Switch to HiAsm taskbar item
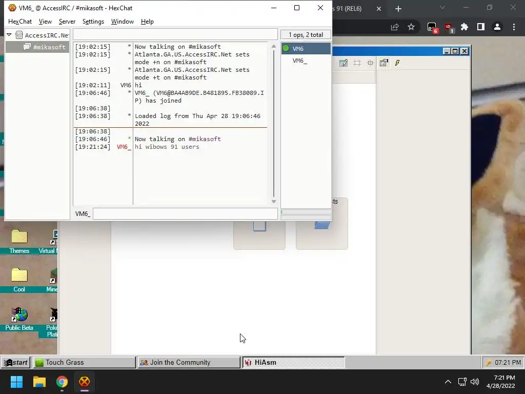525x394 pixels. pyautogui.click(x=293, y=362)
